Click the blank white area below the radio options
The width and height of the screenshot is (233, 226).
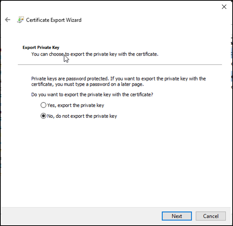click(x=118, y=162)
